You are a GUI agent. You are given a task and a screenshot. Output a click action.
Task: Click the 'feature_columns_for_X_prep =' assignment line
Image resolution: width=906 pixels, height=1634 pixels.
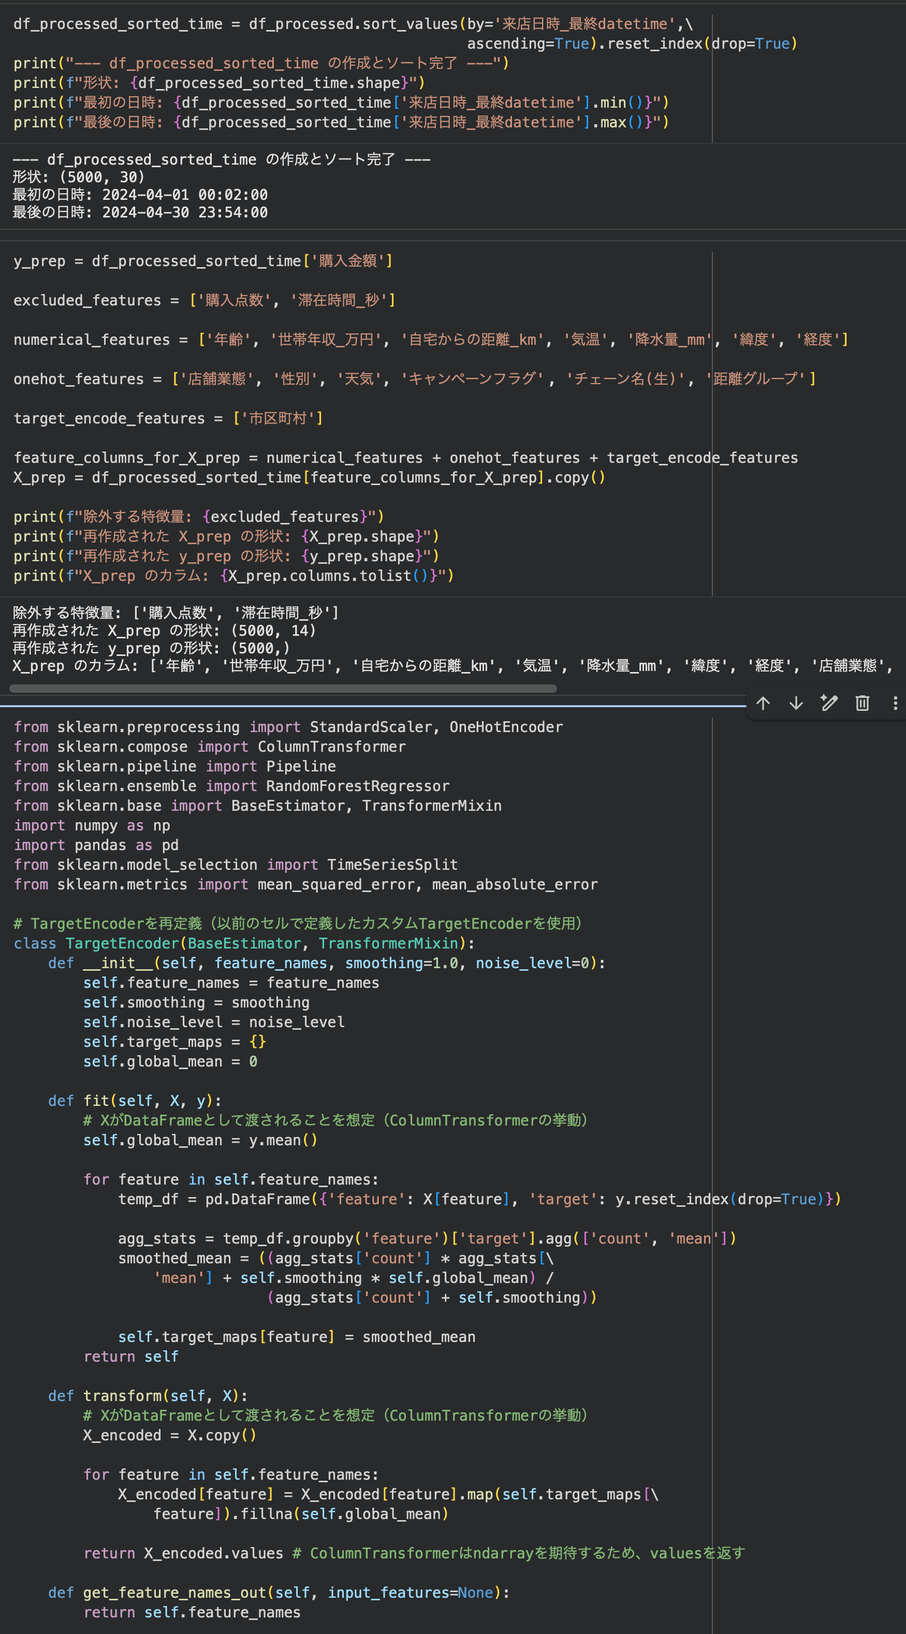405,457
